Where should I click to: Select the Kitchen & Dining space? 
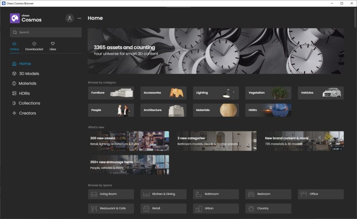(163, 194)
